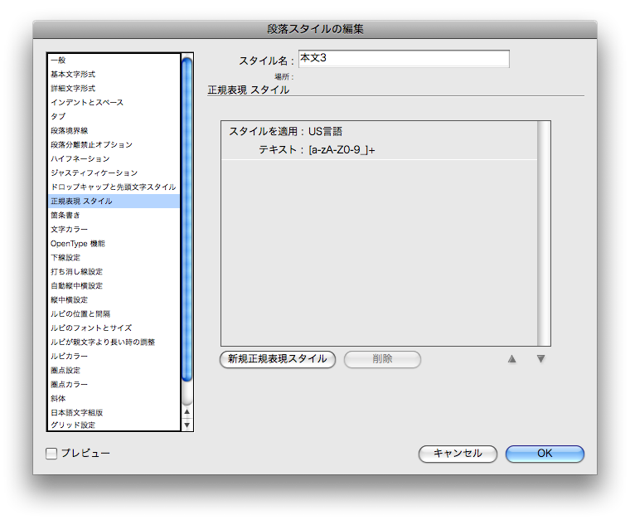Open タブ category
The width and height of the screenshot is (630, 520).
114,117
